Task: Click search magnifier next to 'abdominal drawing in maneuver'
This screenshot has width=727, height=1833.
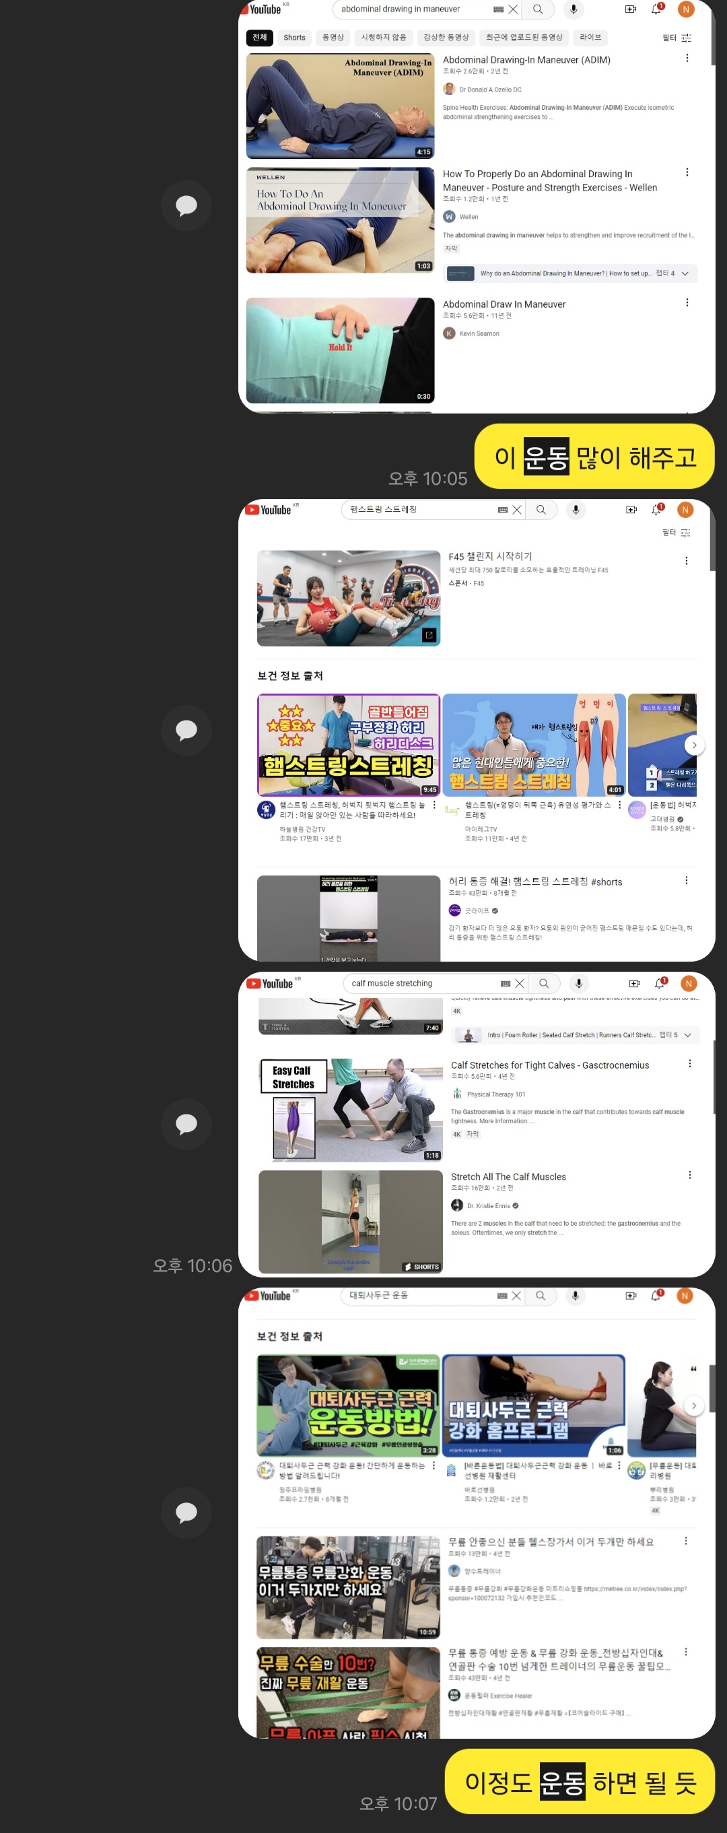Action: click(538, 9)
